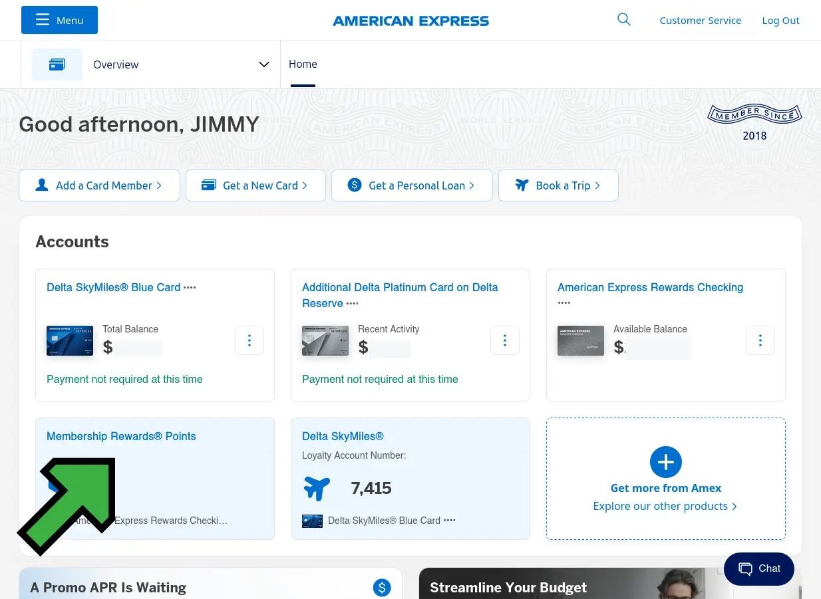Click Add a Card Member button
The width and height of the screenshot is (821, 599).
(x=99, y=185)
